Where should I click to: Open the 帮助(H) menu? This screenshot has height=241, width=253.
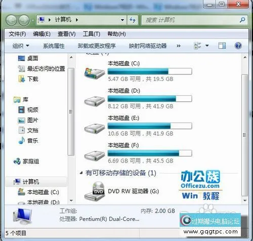pos(116,34)
